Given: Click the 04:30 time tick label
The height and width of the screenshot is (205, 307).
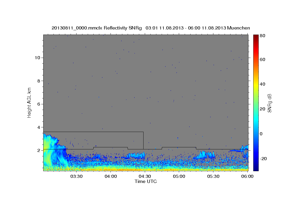Looking at the screenshot, I should 145,177.
